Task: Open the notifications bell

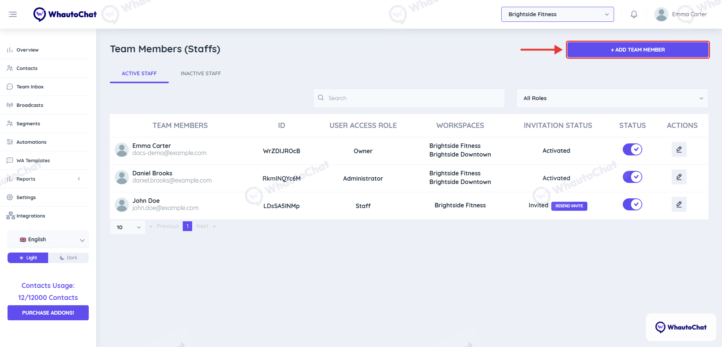Action: pyautogui.click(x=634, y=14)
